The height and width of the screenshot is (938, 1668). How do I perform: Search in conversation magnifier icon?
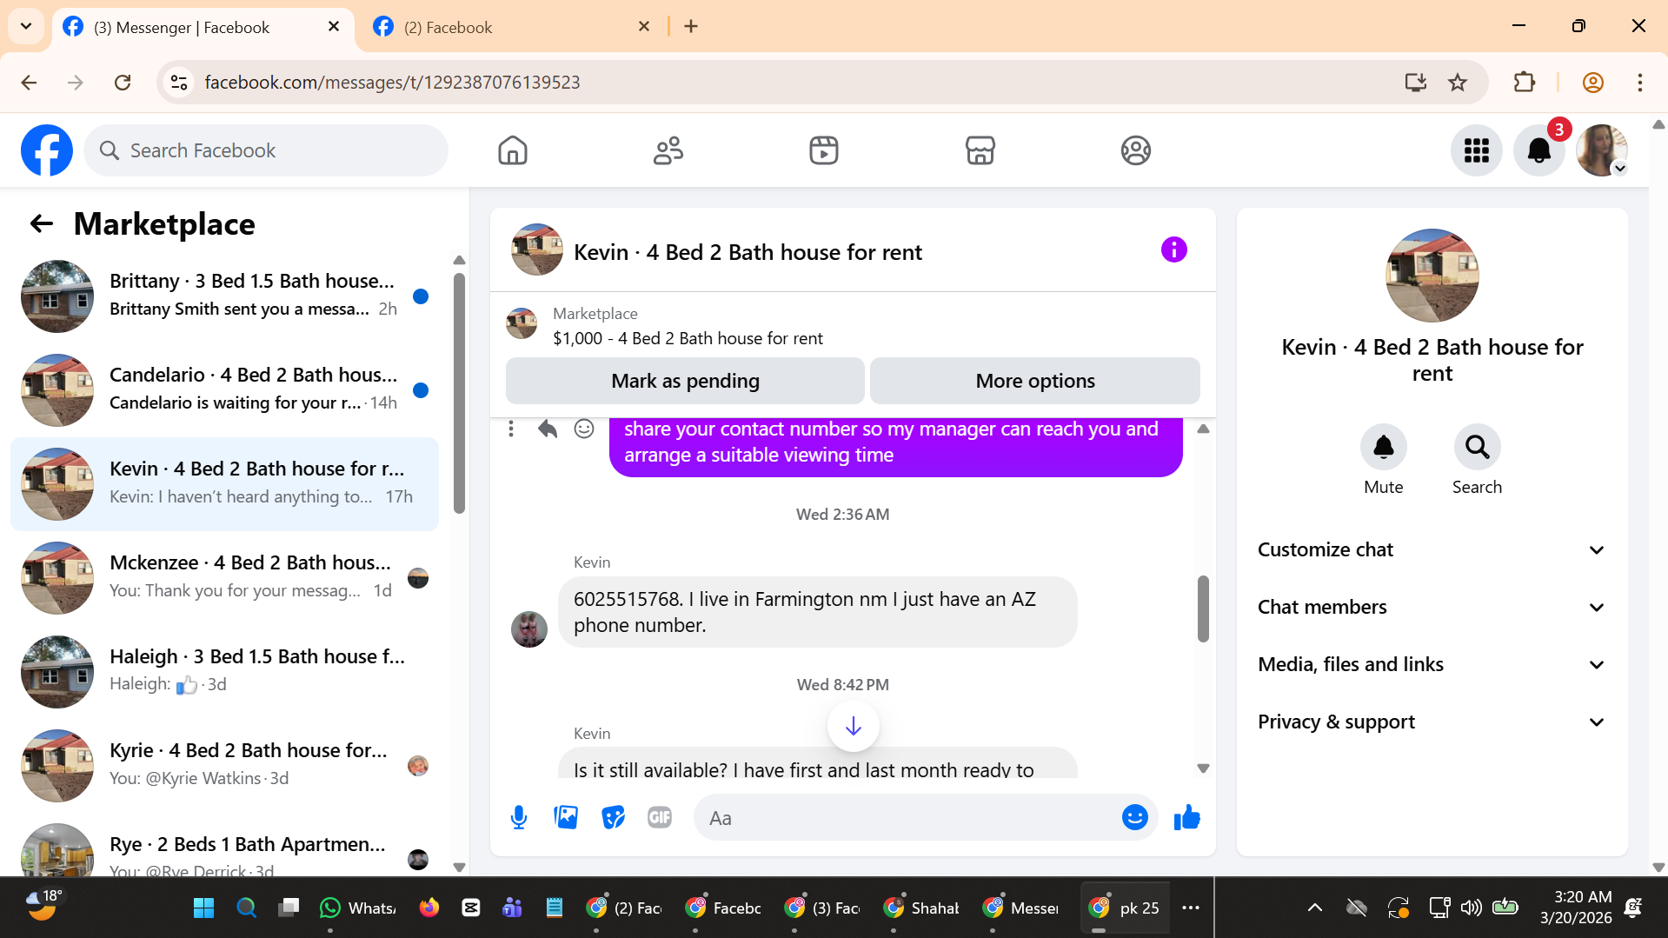tap(1477, 447)
